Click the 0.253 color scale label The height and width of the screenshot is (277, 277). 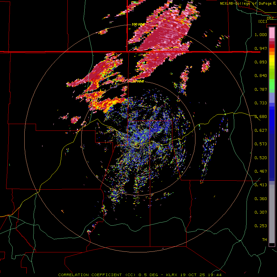point(261,226)
